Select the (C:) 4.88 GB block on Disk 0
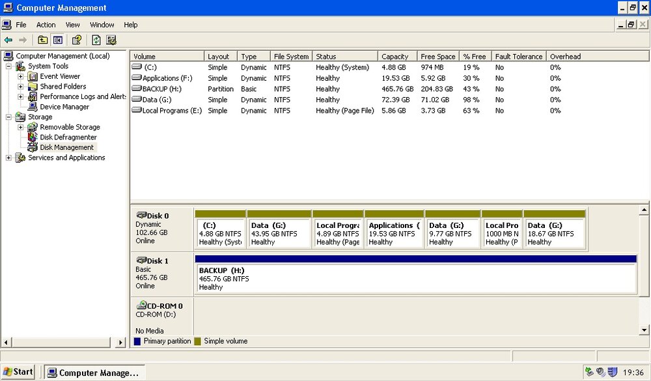 (220, 229)
